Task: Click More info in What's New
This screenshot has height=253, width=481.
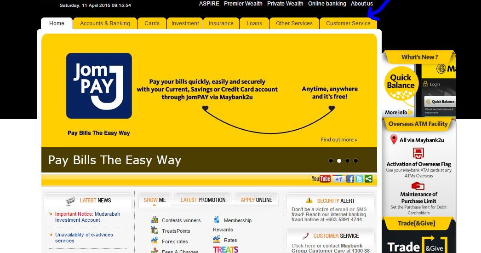Action: [398, 112]
